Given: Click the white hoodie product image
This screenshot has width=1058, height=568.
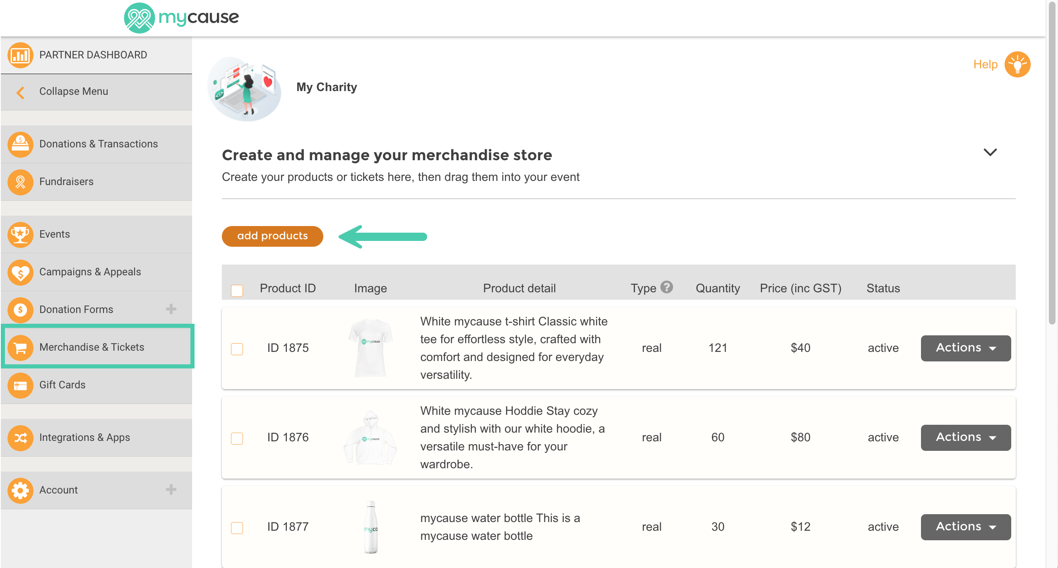Looking at the screenshot, I should pos(370,438).
